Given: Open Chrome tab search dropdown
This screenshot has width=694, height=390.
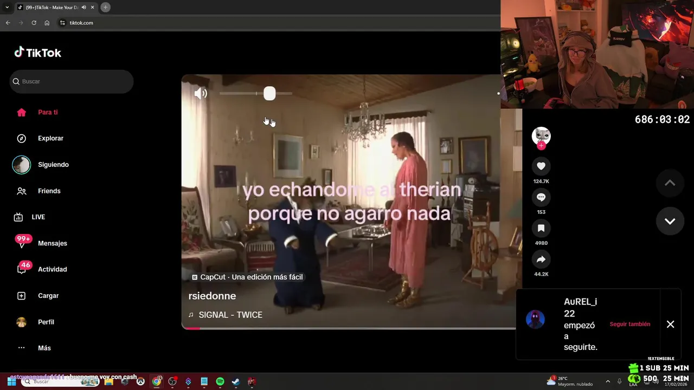Looking at the screenshot, I should tap(7, 7).
